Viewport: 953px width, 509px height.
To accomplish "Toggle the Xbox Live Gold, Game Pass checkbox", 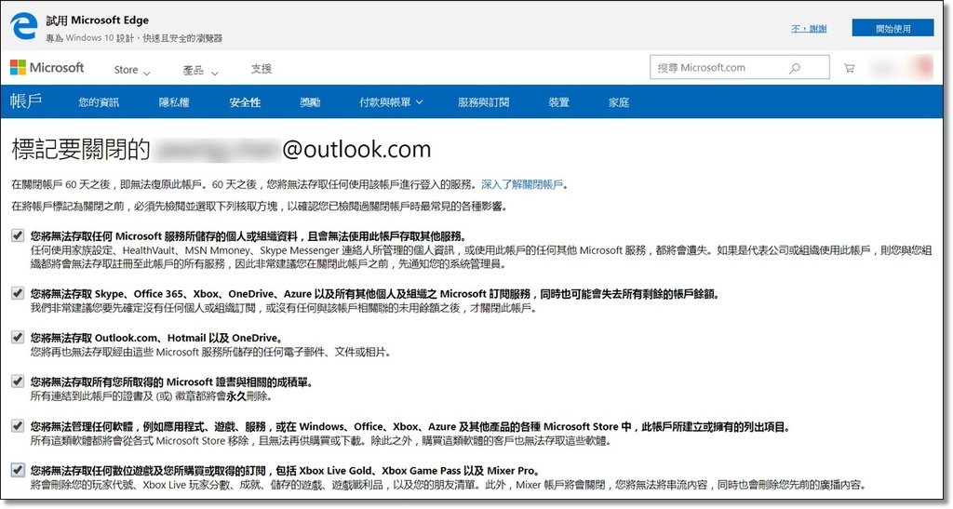I will 18,470.
